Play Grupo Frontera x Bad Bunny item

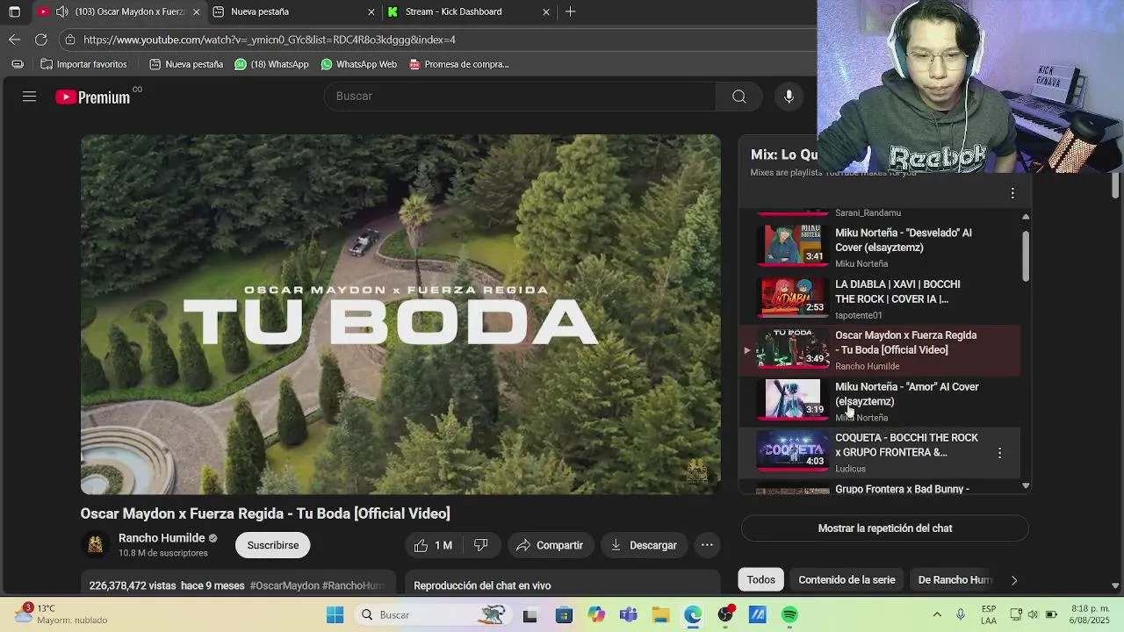click(881, 489)
